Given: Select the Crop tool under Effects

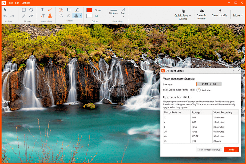Looking at the screenshot, I should click(x=69, y=9).
